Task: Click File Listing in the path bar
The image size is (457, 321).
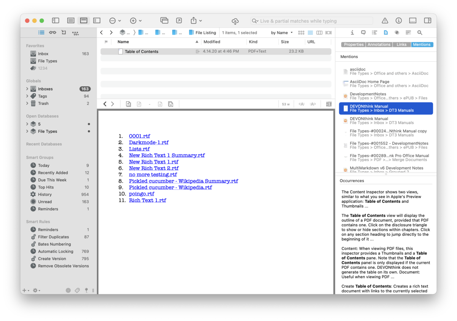Action: (x=203, y=33)
